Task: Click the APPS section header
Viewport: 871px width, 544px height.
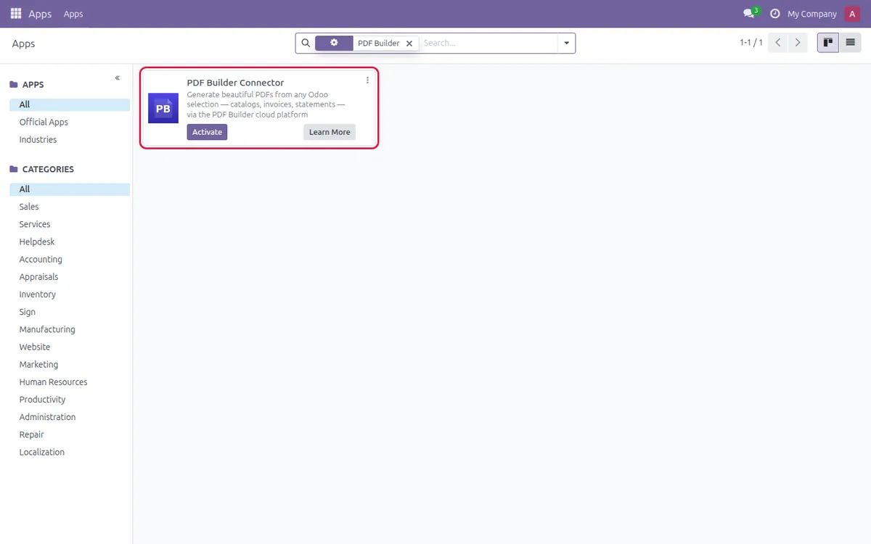Action: click(x=33, y=85)
